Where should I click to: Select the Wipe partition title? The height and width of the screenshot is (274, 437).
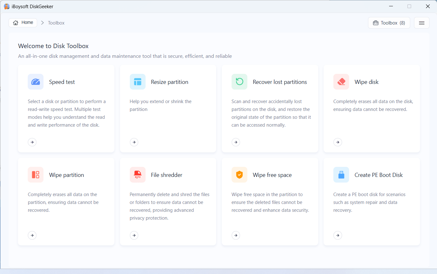click(x=66, y=175)
